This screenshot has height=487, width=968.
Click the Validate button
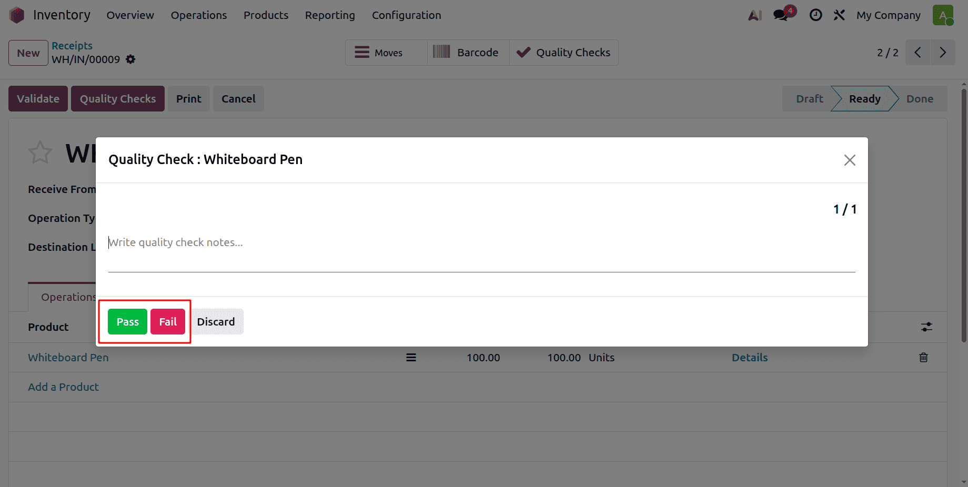pyautogui.click(x=38, y=99)
